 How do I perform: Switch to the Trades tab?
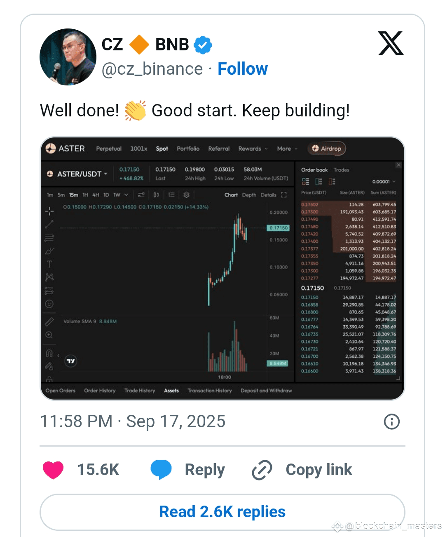click(341, 170)
